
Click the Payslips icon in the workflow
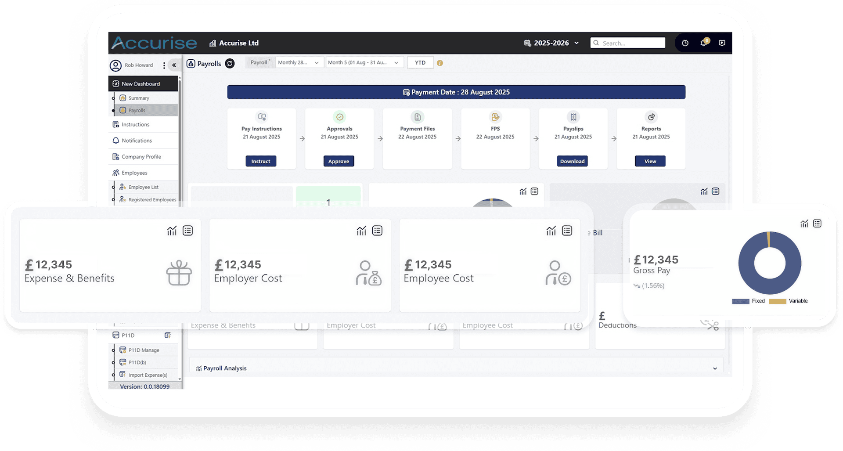pos(573,117)
